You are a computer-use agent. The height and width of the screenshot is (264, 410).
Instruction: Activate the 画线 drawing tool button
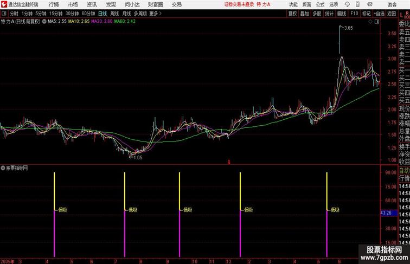342,14
